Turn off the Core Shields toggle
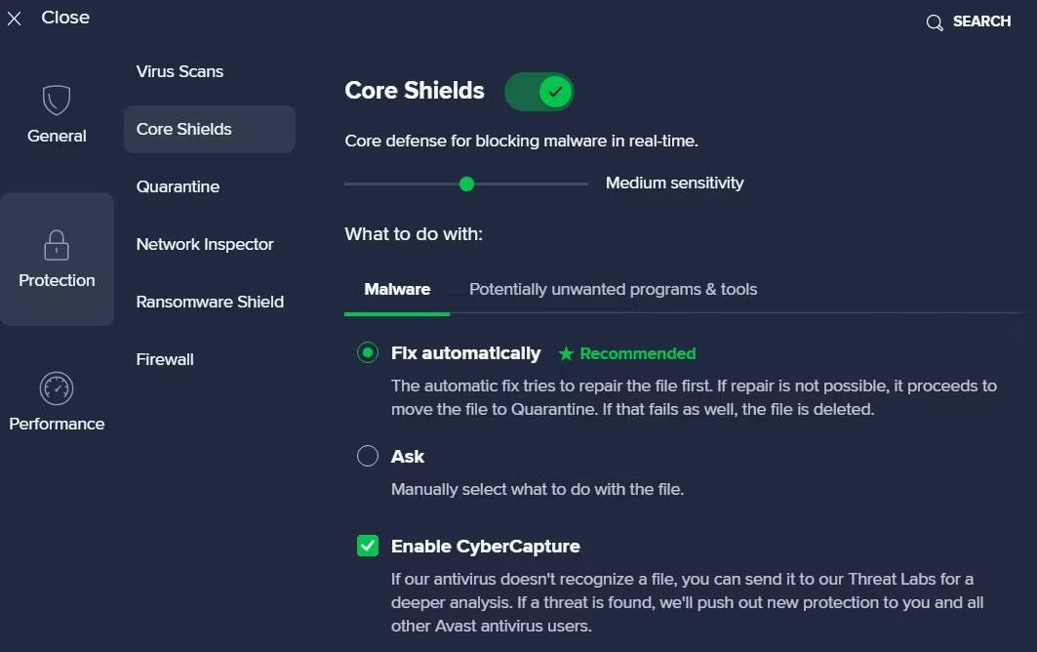Screen dimensions: 1037x652 click(539, 92)
